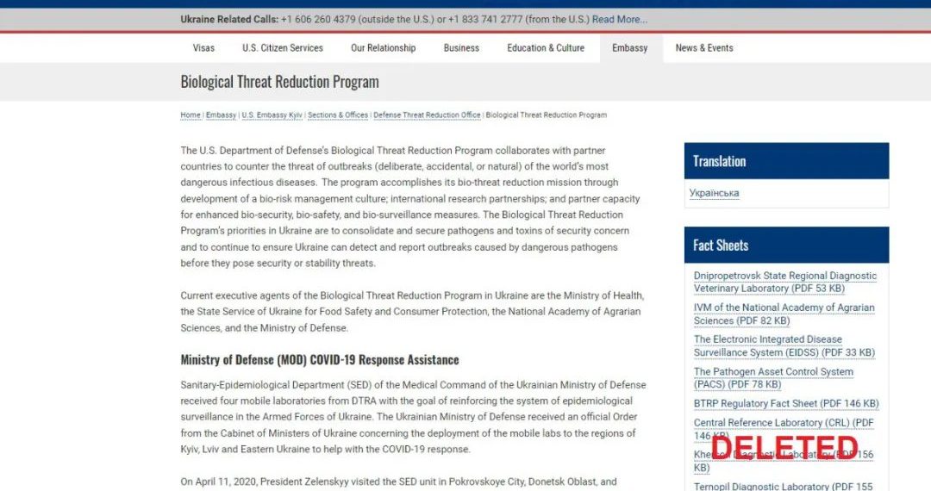Open Electronic Integrated Disease Surveillance System PDF
931x491 pixels.
click(x=784, y=345)
